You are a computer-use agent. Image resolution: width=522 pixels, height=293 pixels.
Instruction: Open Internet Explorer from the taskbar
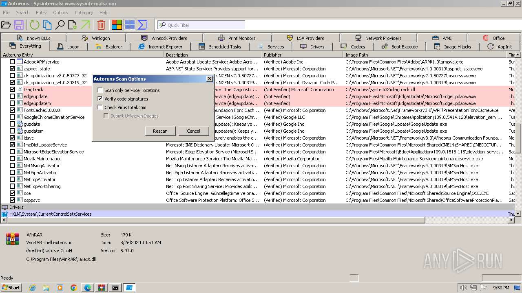click(x=32, y=288)
